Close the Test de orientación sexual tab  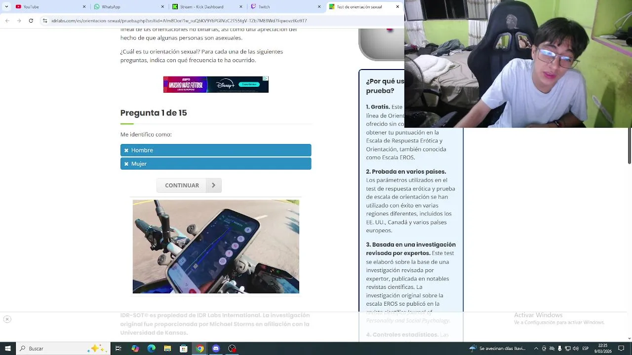point(397,7)
